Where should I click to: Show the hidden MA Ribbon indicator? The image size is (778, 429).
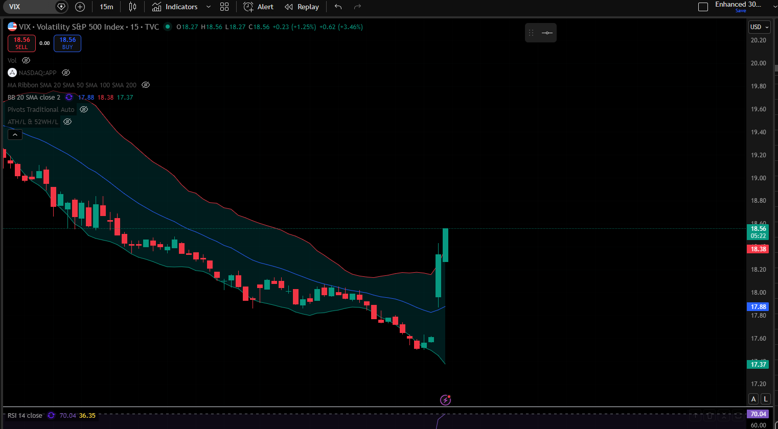click(146, 85)
